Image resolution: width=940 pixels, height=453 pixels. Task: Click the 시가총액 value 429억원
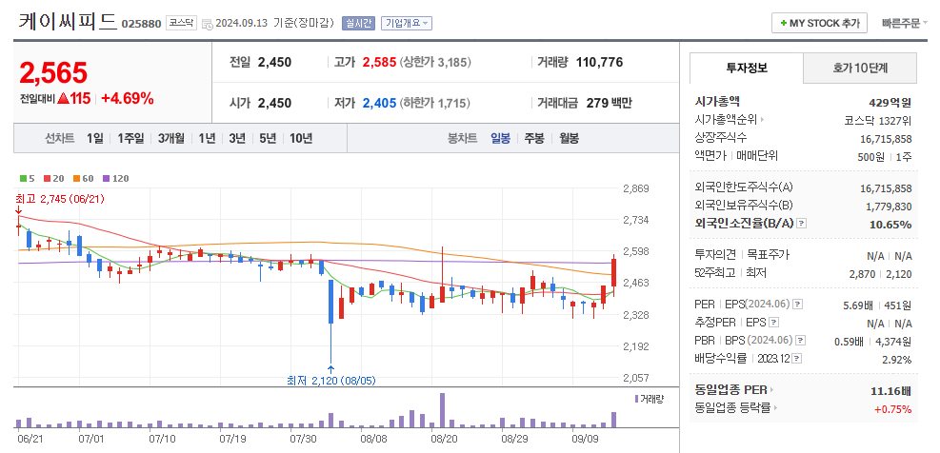click(890, 102)
